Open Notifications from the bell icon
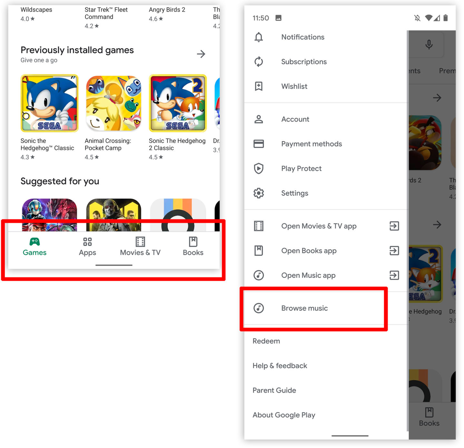This screenshot has width=464, height=448. 258,37
